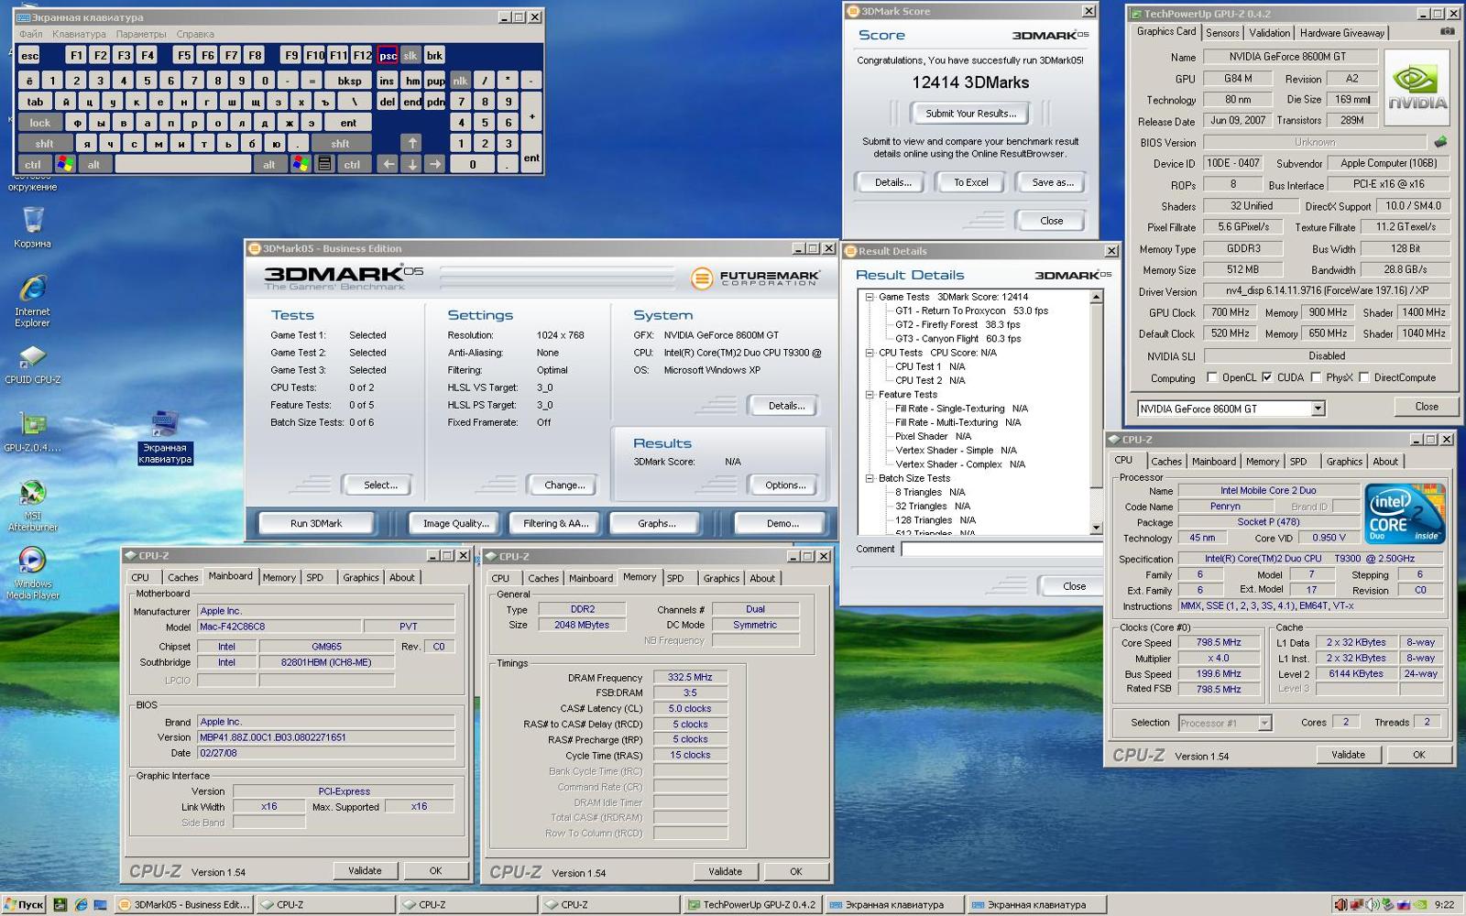Click the up arrow key on on-screen keyboard
The height and width of the screenshot is (916, 1466).
point(412,143)
